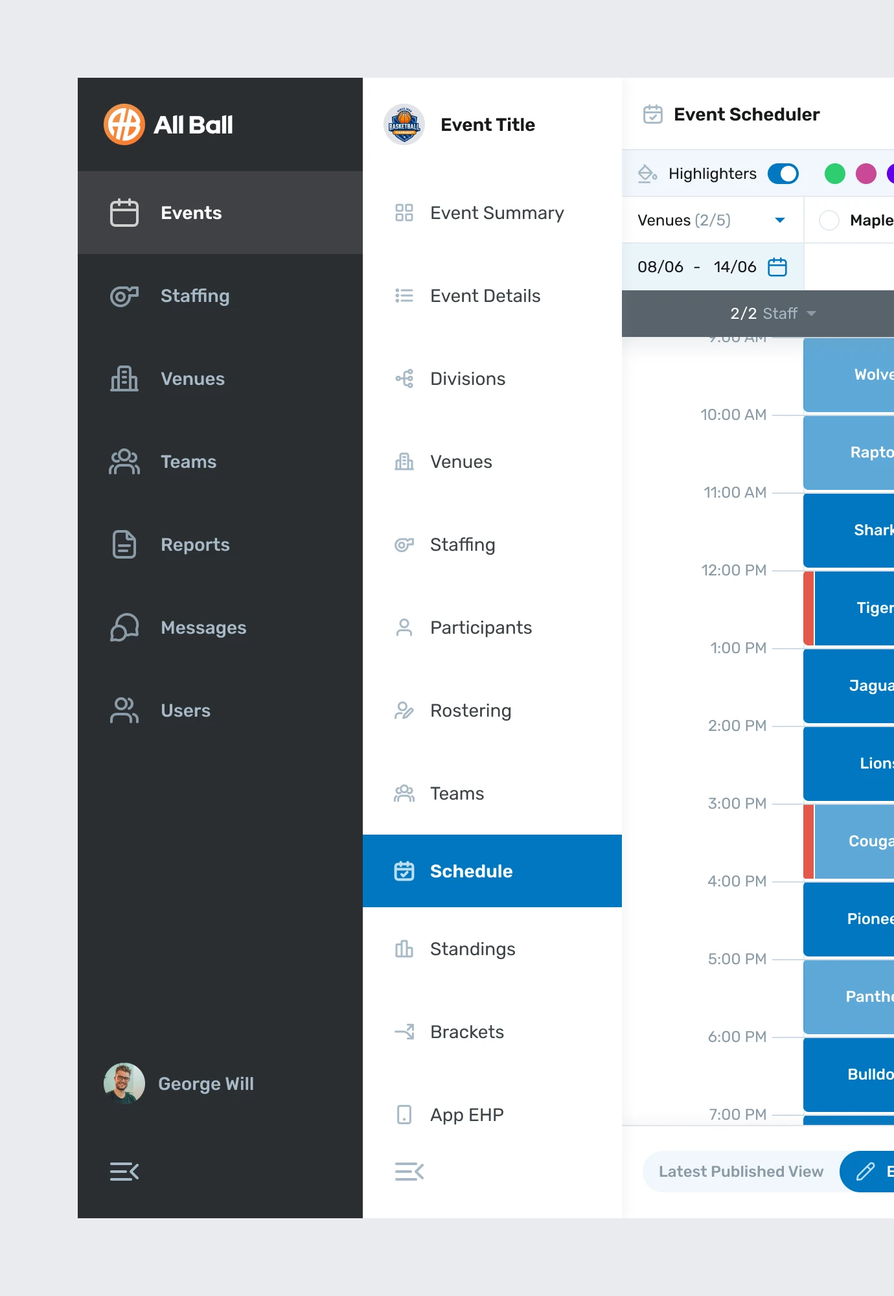Click the Event Scheduler calendar icon
The height and width of the screenshot is (1296, 894).
pyautogui.click(x=652, y=115)
